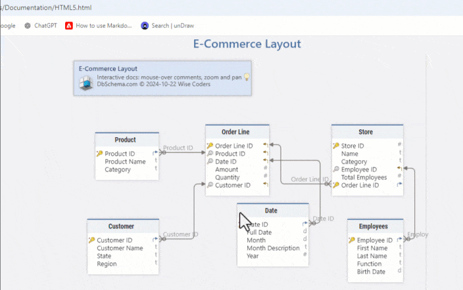The height and width of the screenshot is (290, 463).
Task: Click the Order Line ID relationship line label
Action: point(310,179)
